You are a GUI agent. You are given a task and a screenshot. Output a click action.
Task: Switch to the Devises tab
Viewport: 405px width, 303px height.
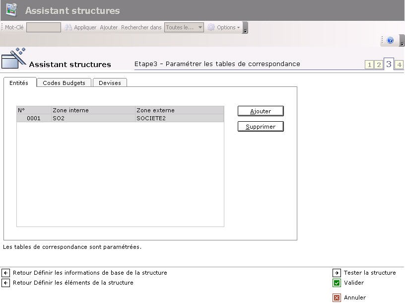[x=110, y=83]
